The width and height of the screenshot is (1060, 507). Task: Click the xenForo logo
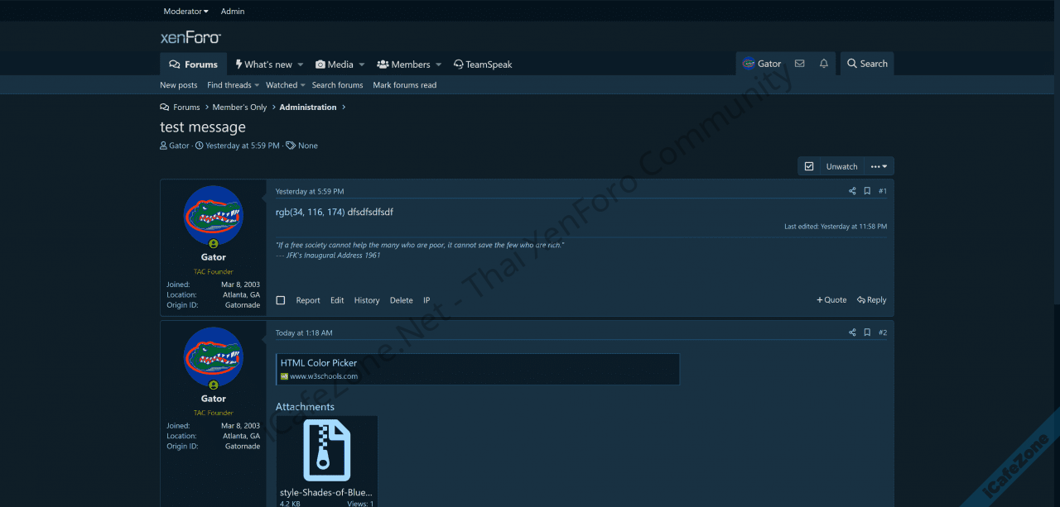click(x=190, y=37)
